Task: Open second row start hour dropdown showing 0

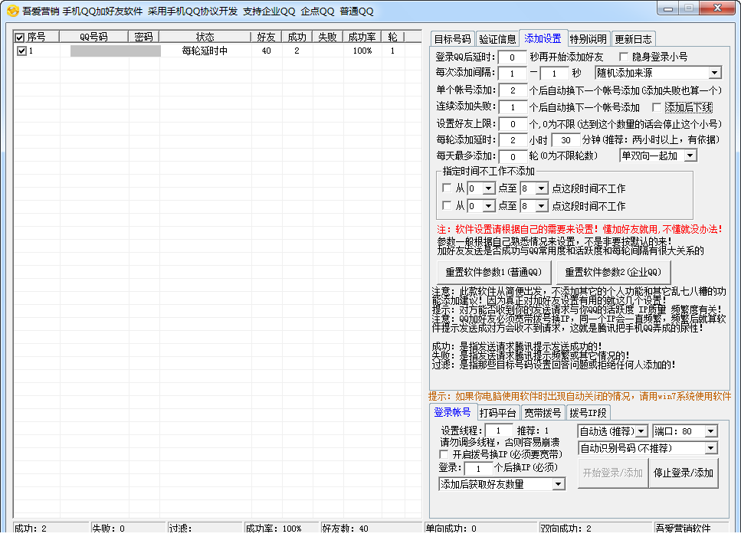Action: click(x=480, y=206)
